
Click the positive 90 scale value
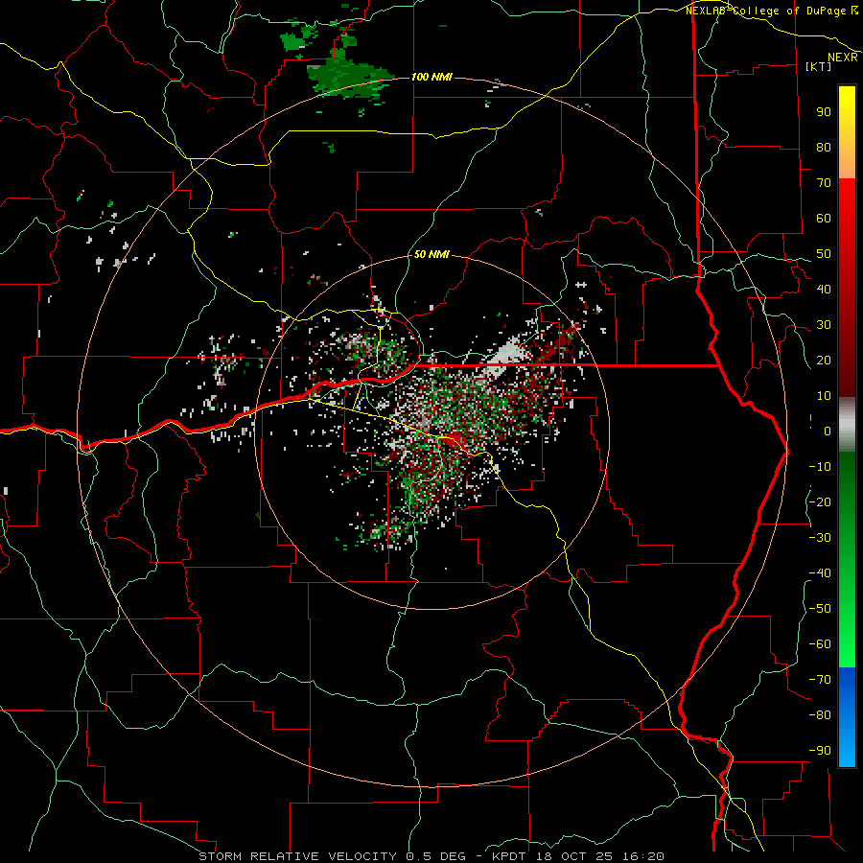click(824, 112)
